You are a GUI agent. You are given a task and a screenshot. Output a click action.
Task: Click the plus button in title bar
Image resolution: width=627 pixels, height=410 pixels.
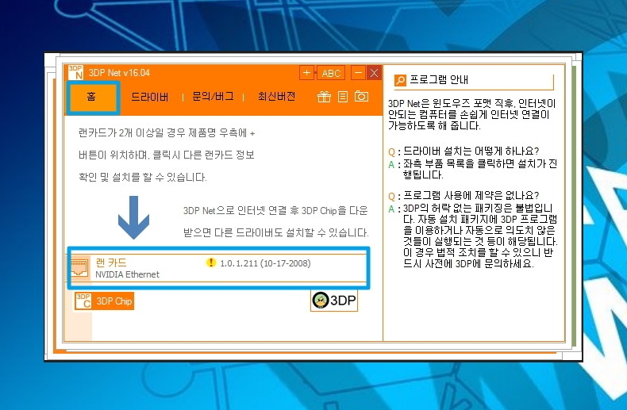[306, 73]
